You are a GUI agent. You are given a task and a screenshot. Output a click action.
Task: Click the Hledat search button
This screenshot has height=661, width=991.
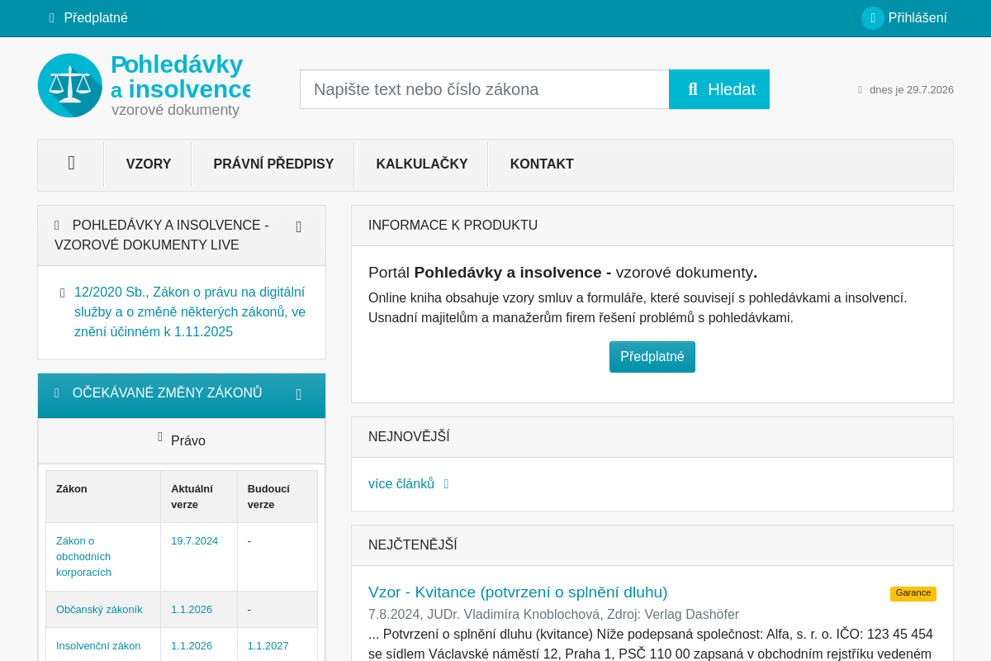click(x=719, y=89)
